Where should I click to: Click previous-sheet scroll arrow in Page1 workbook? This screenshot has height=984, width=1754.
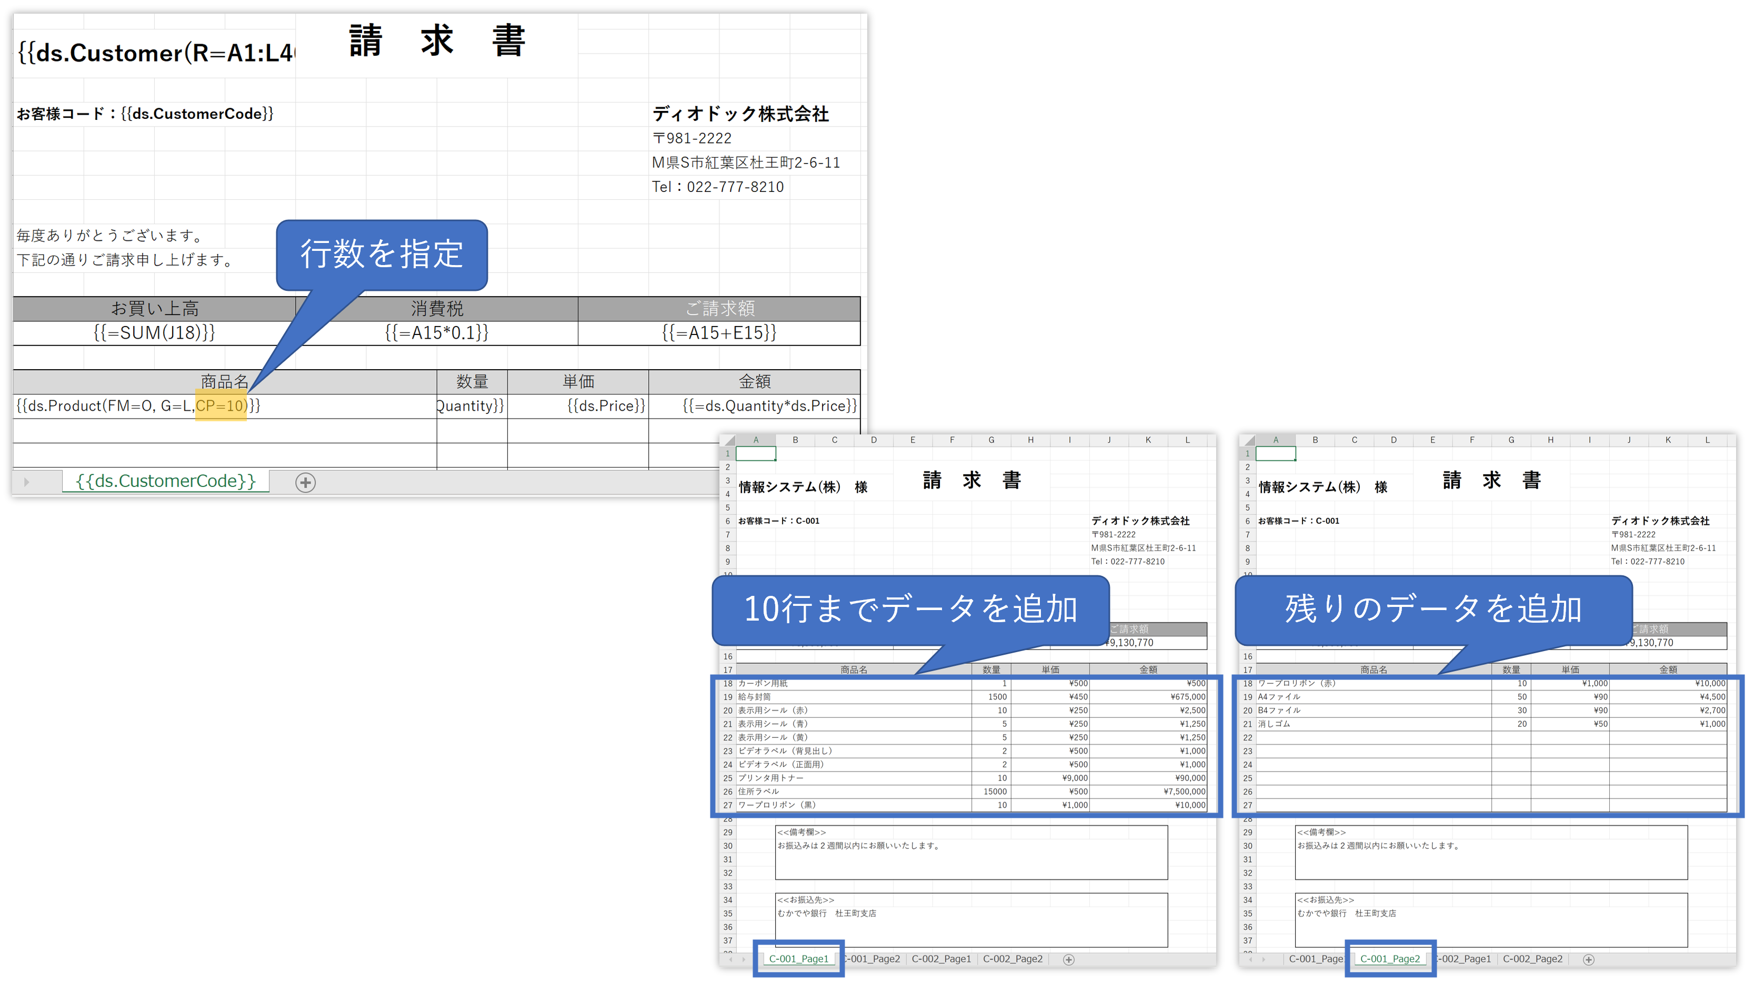[x=730, y=959]
